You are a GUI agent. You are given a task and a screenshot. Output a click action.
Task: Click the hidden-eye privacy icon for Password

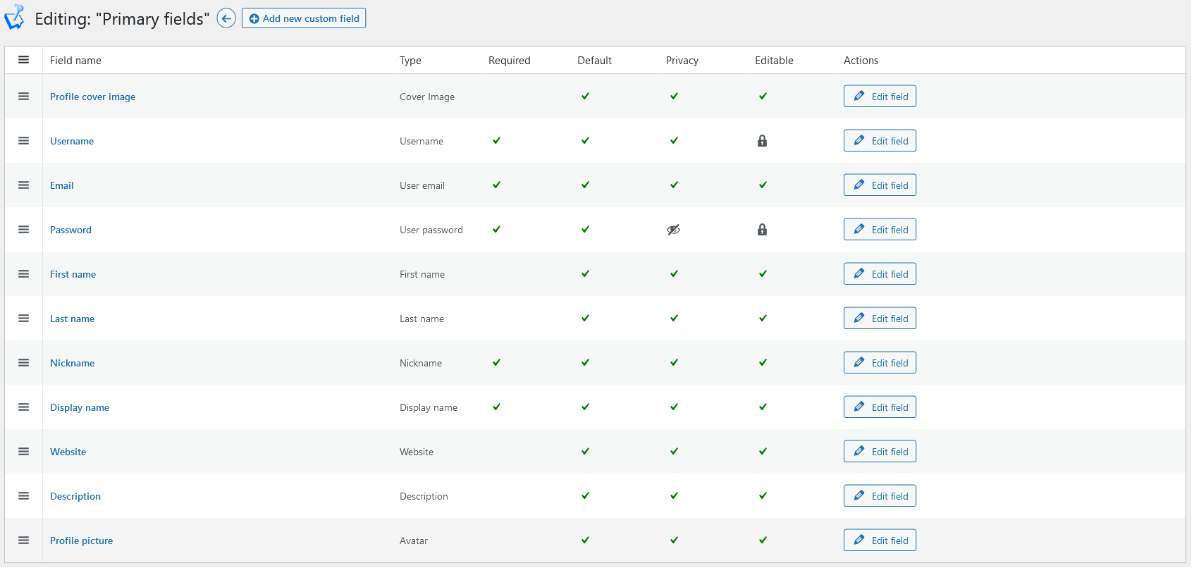pyautogui.click(x=674, y=230)
